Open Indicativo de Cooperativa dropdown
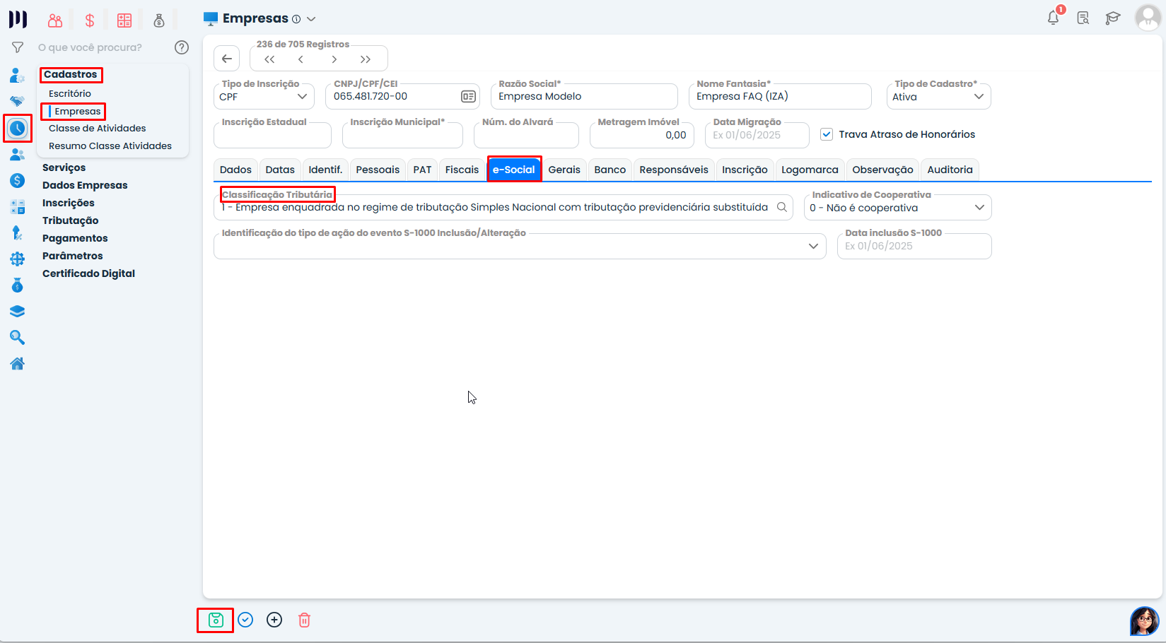1166x643 pixels. point(897,208)
